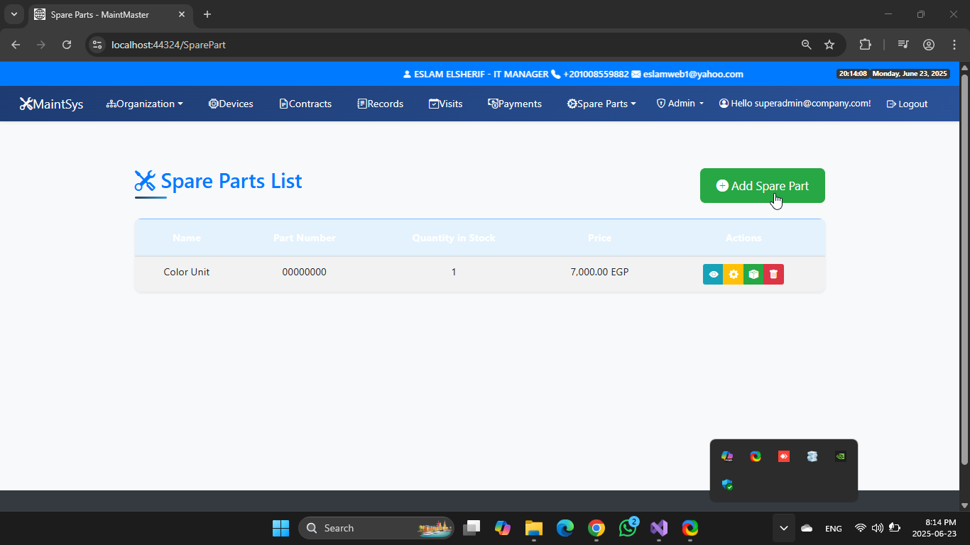
Task: Close the Spare Parts - MaintMaster tab
Action: [x=182, y=14]
